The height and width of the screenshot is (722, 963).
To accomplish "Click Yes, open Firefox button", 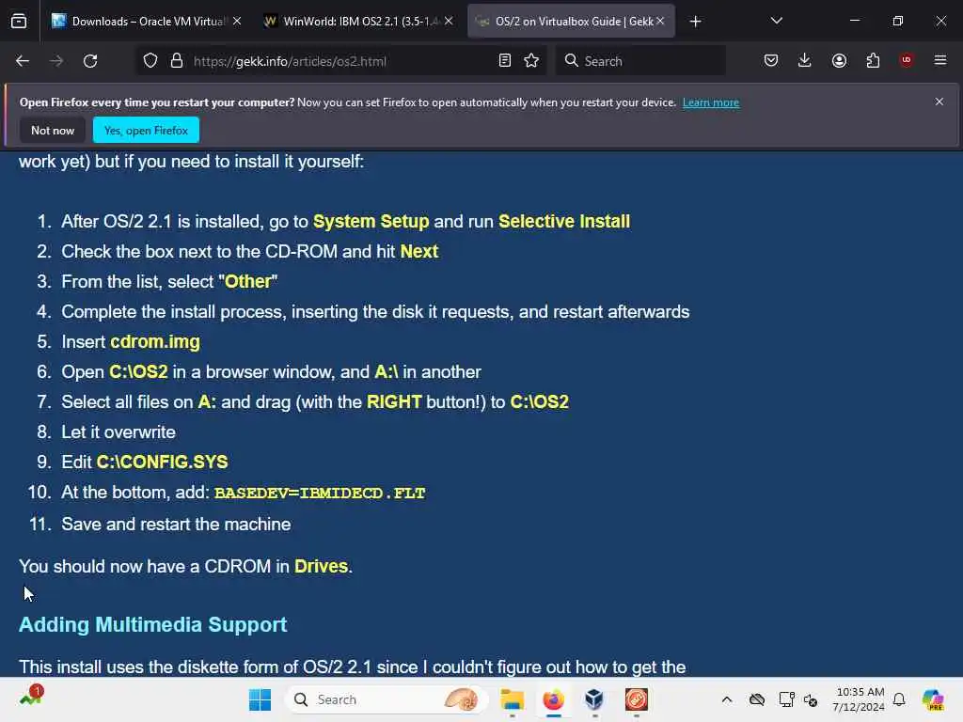I will tap(146, 130).
